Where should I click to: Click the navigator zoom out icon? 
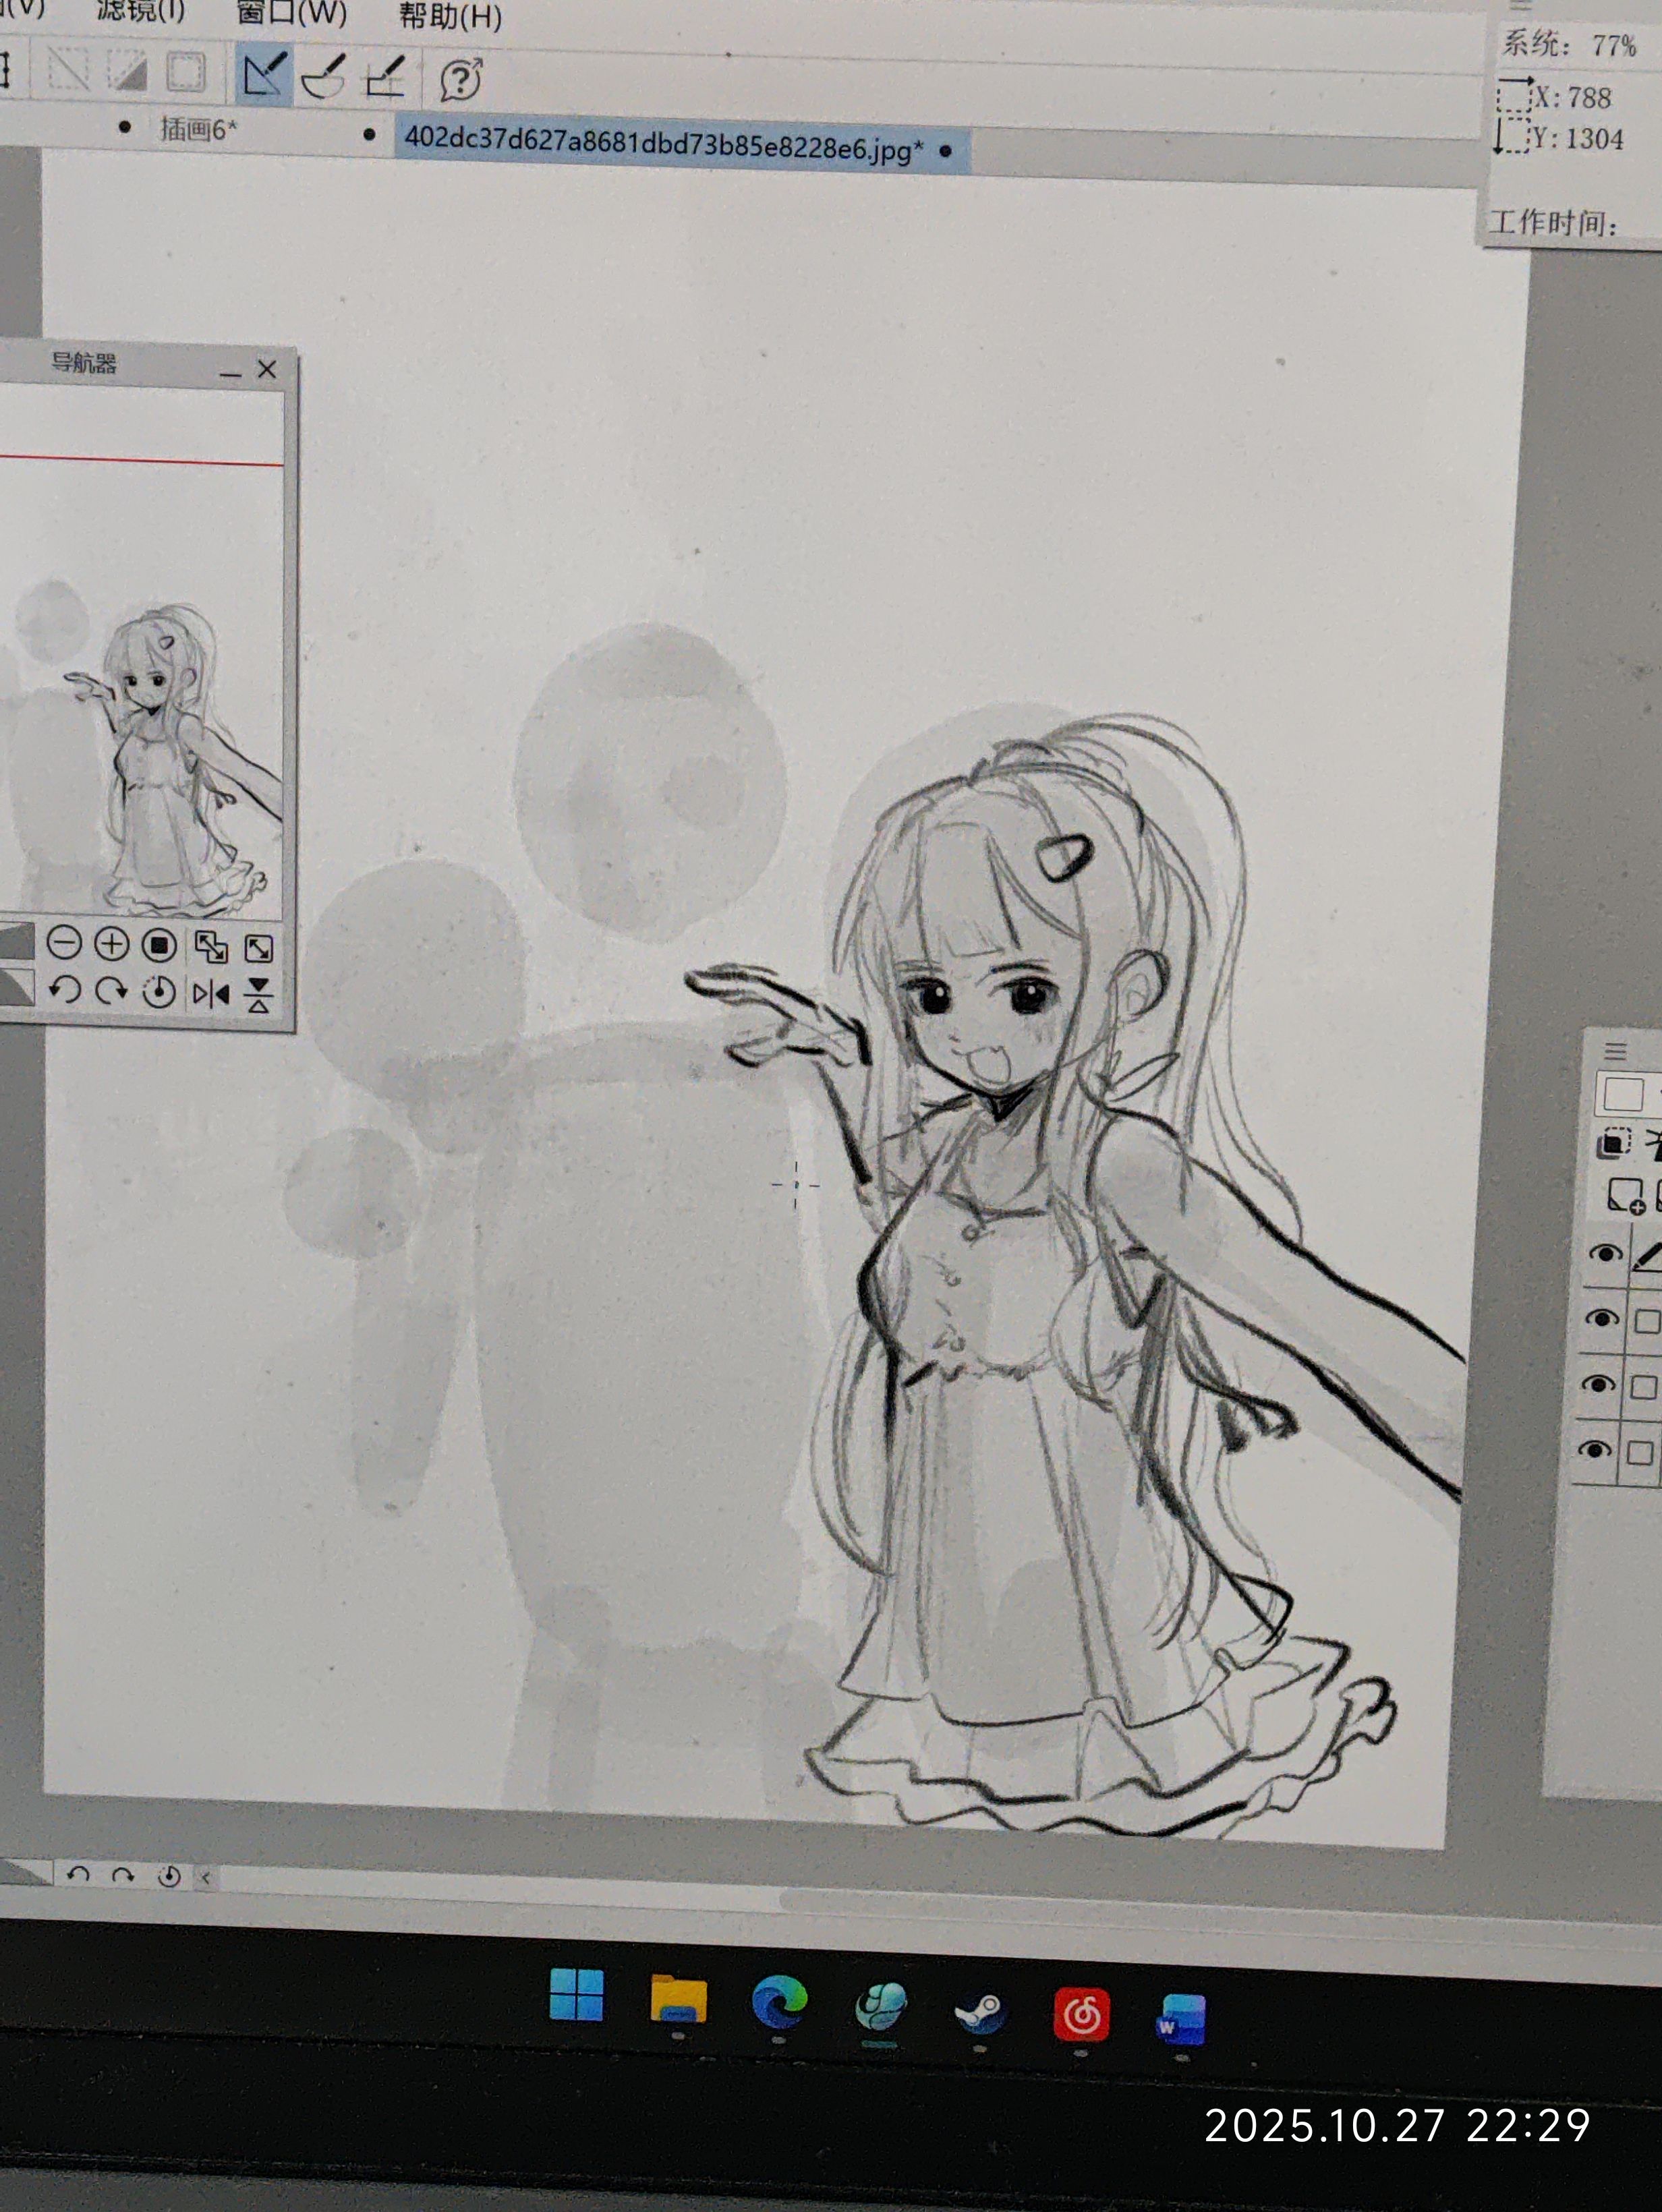point(64,943)
